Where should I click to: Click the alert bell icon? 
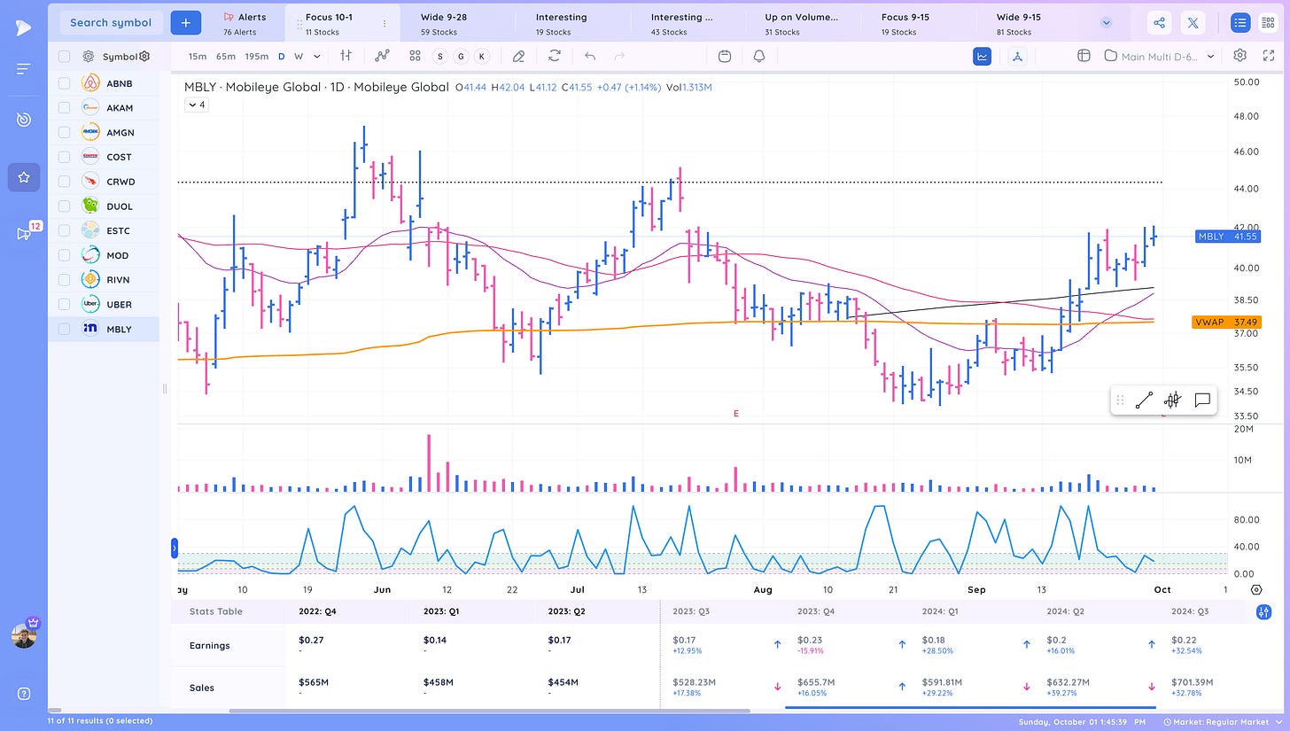(x=759, y=56)
